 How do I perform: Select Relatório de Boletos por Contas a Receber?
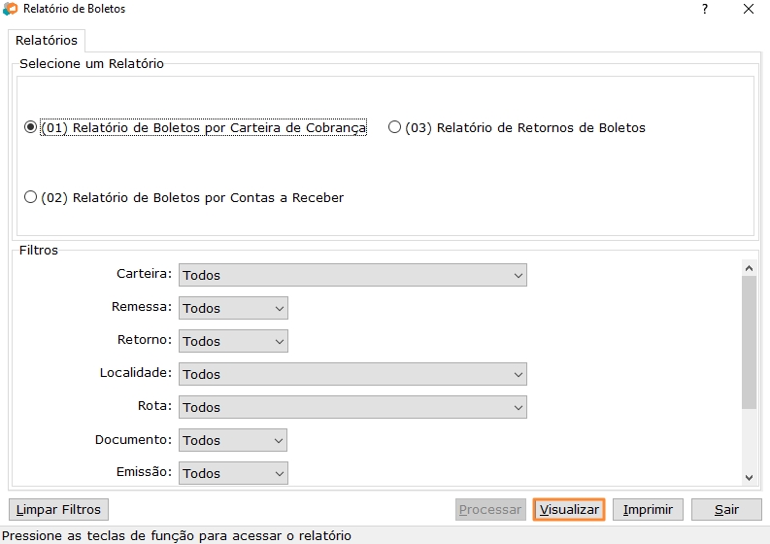point(31,197)
